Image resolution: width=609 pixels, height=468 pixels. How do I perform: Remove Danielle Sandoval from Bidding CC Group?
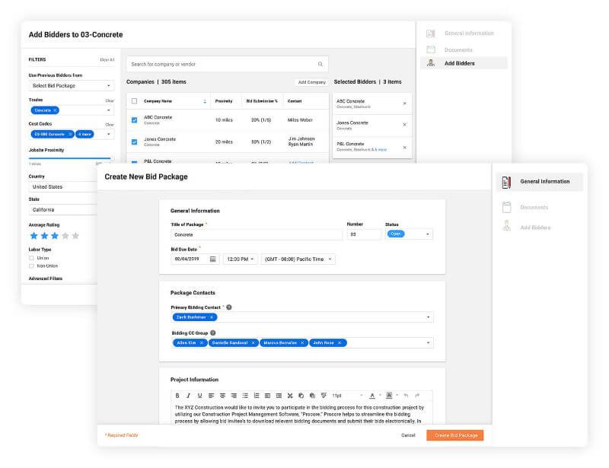coord(253,343)
